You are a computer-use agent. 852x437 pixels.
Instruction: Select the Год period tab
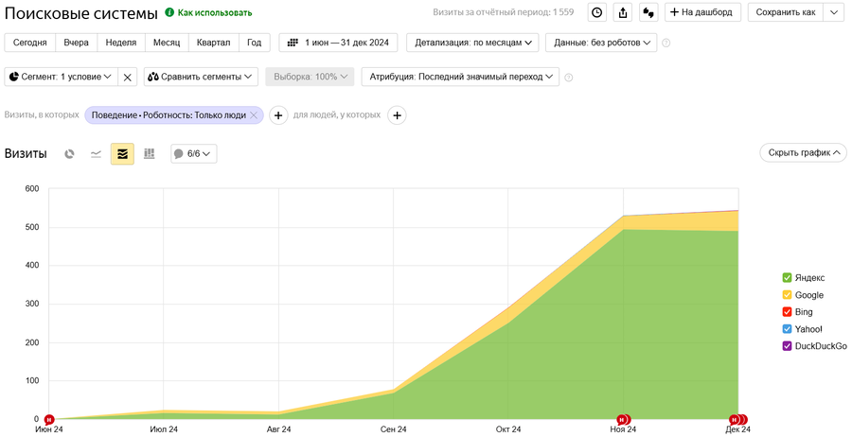(x=255, y=43)
